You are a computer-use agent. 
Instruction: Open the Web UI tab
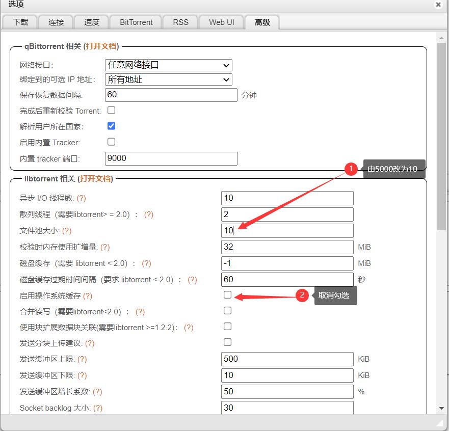pyautogui.click(x=221, y=22)
